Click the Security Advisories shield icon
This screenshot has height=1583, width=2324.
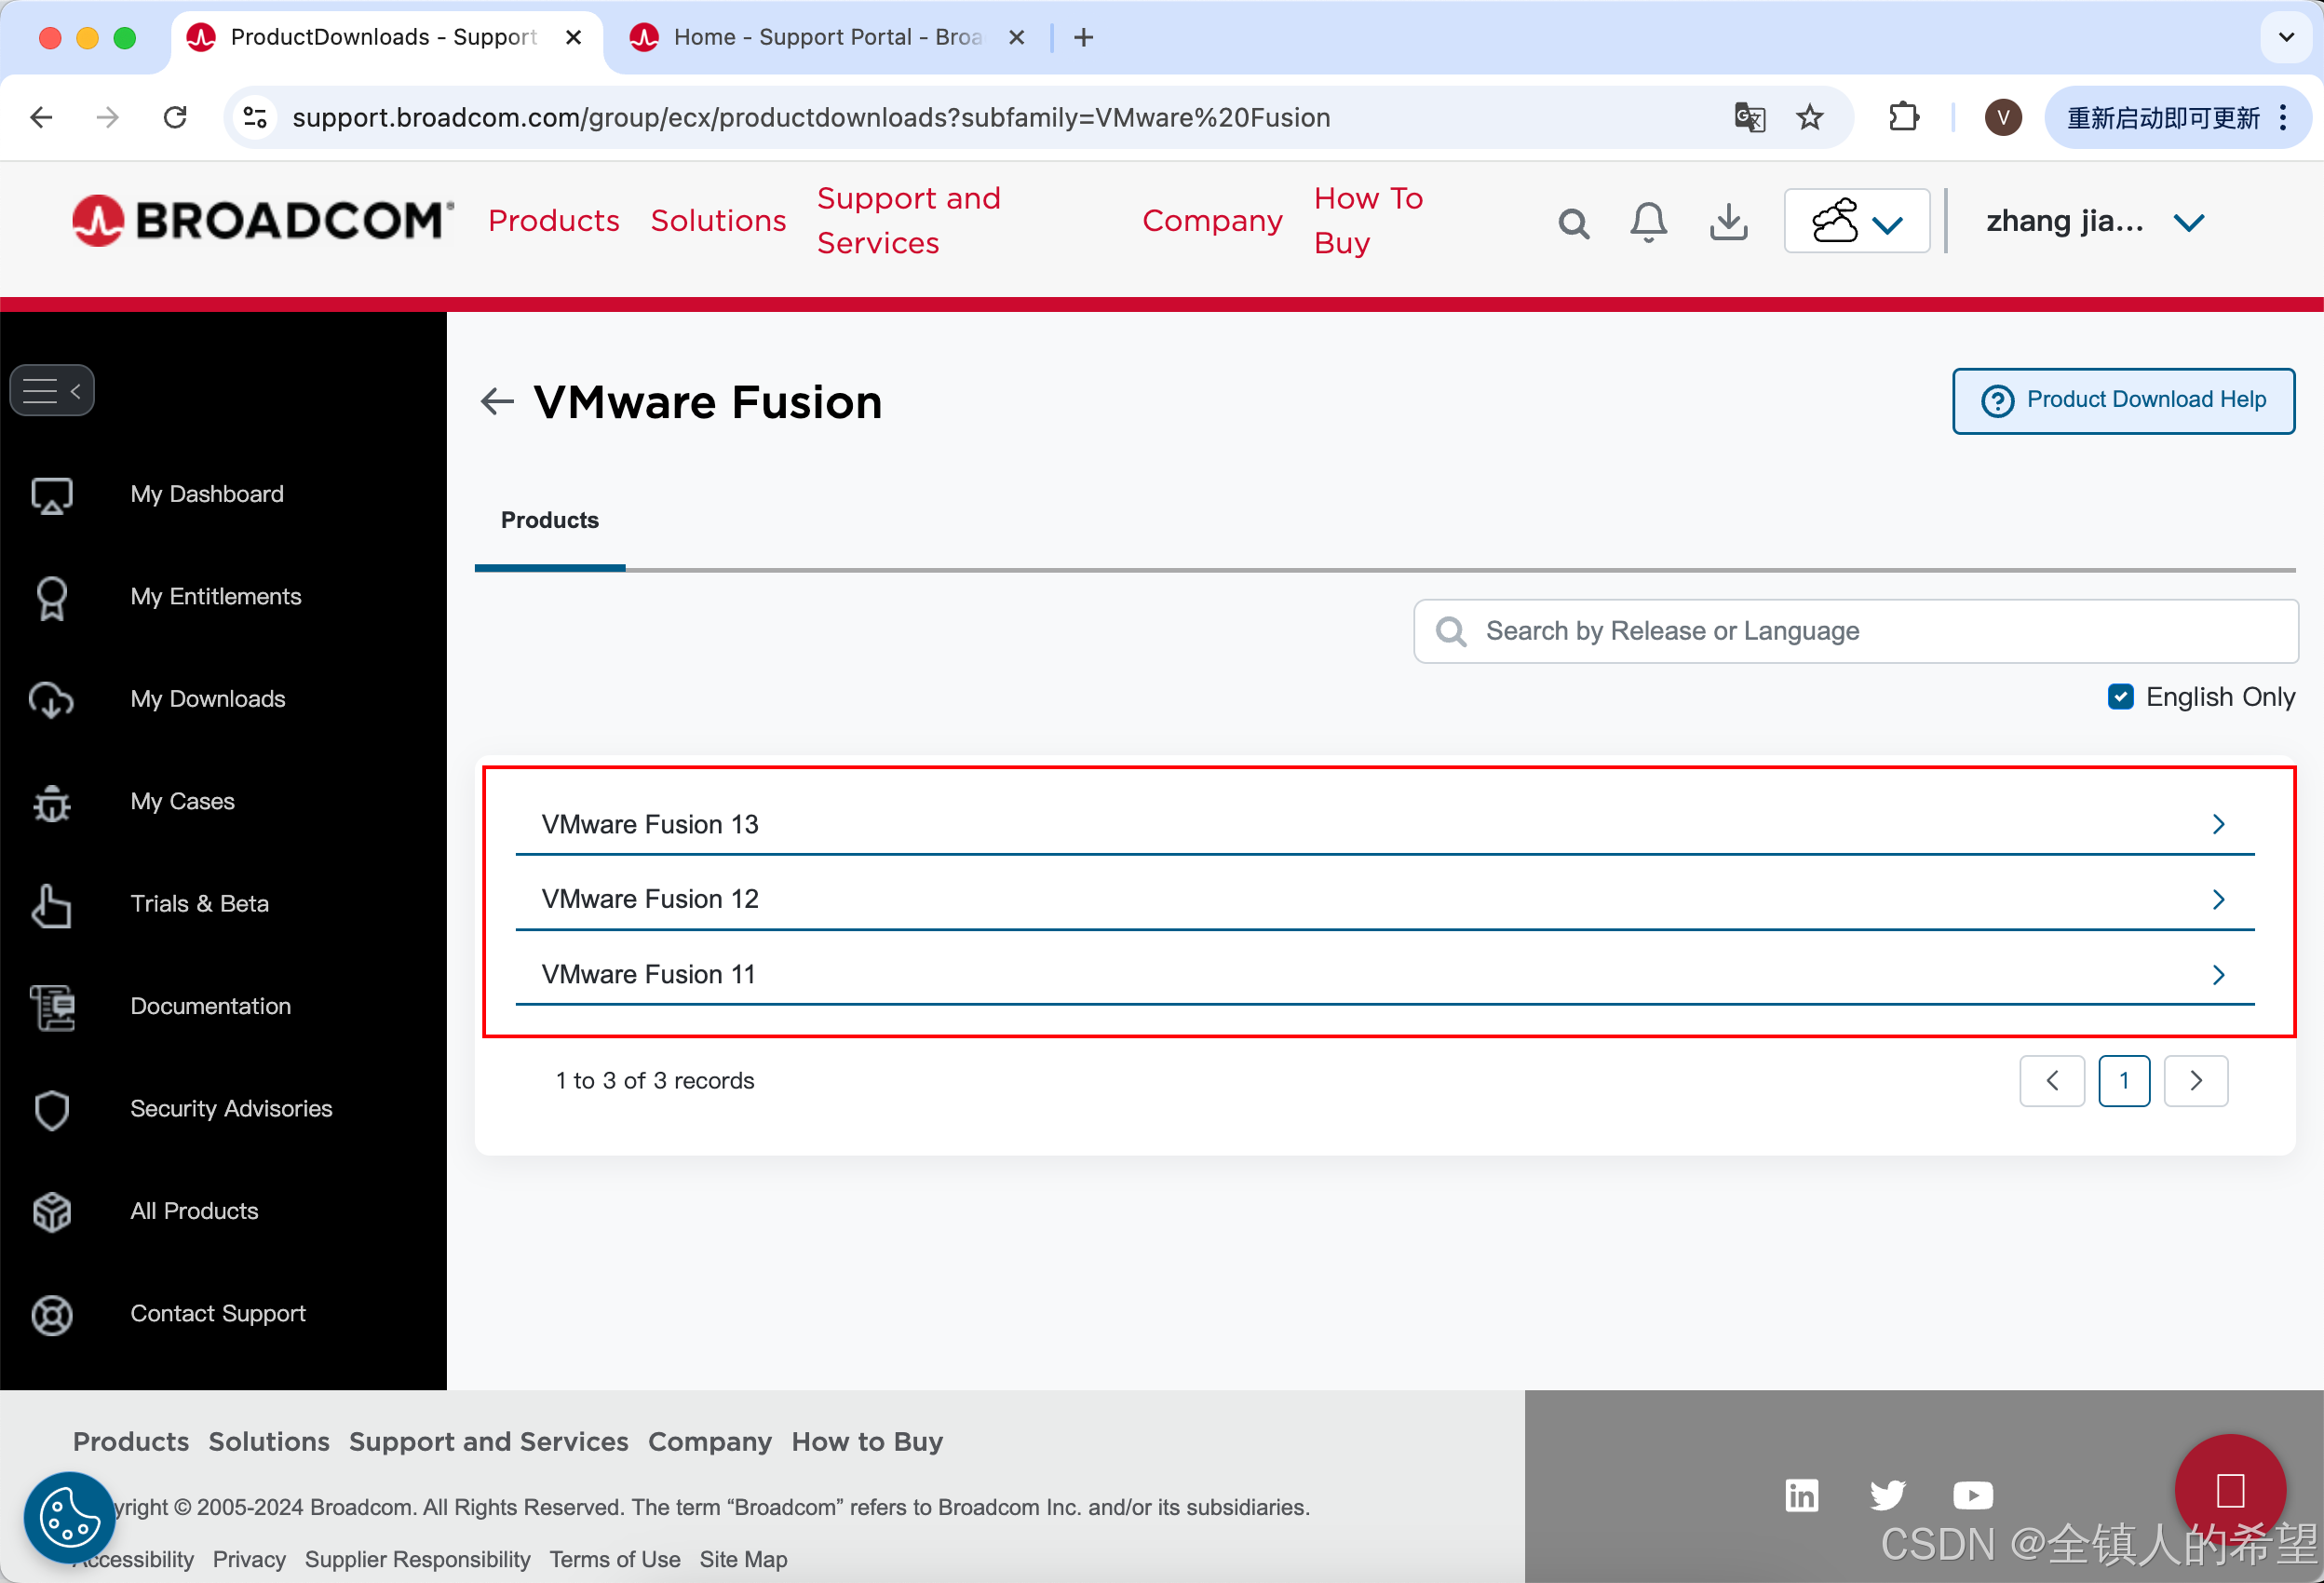pos(52,1110)
